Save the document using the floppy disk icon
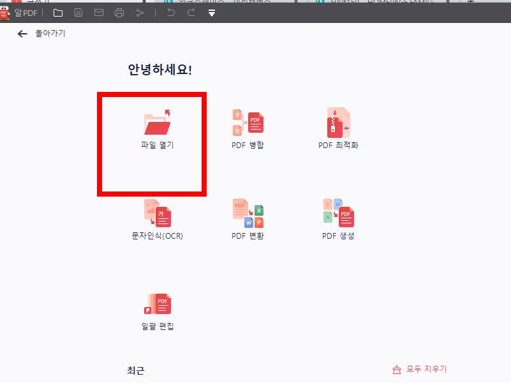 click(78, 13)
